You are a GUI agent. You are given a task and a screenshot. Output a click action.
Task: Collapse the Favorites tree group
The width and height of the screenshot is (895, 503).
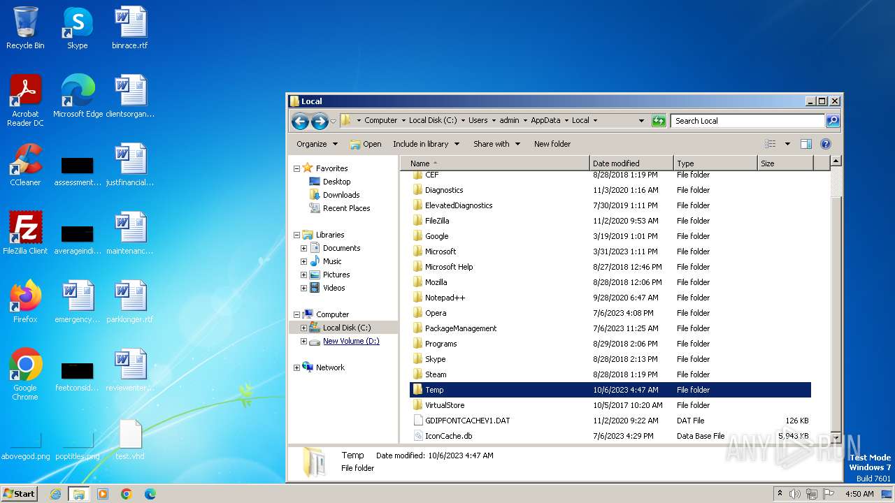click(296, 168)
